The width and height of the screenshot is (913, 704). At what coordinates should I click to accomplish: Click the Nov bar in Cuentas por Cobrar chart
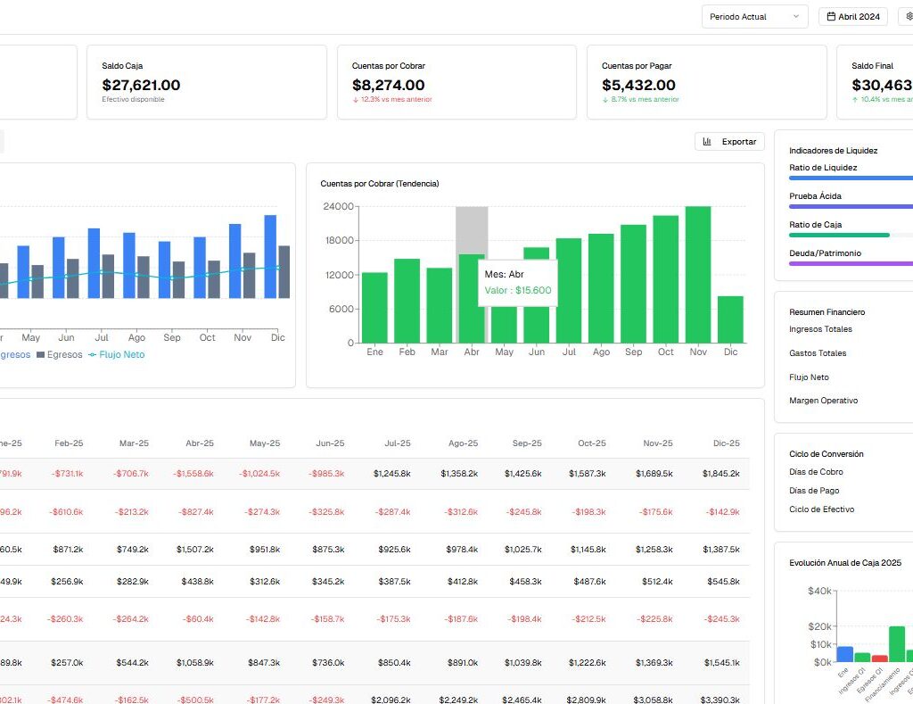pos(697,275)
